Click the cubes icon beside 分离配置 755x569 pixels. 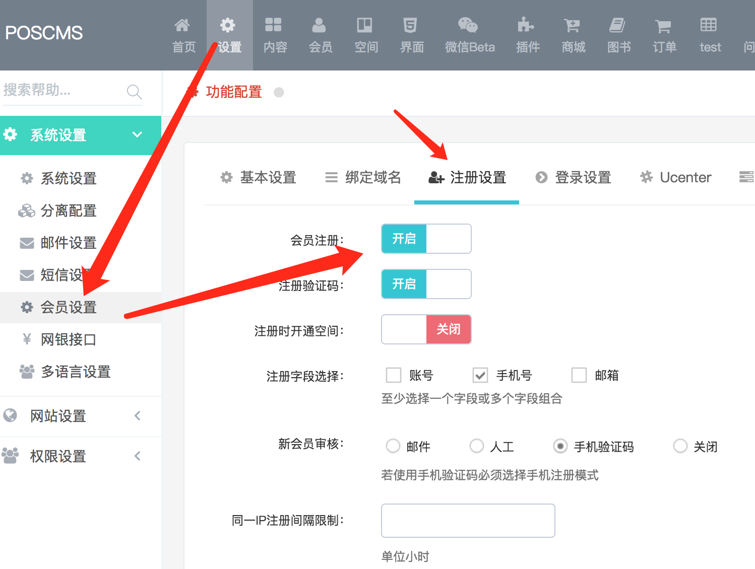pos(27,210)
